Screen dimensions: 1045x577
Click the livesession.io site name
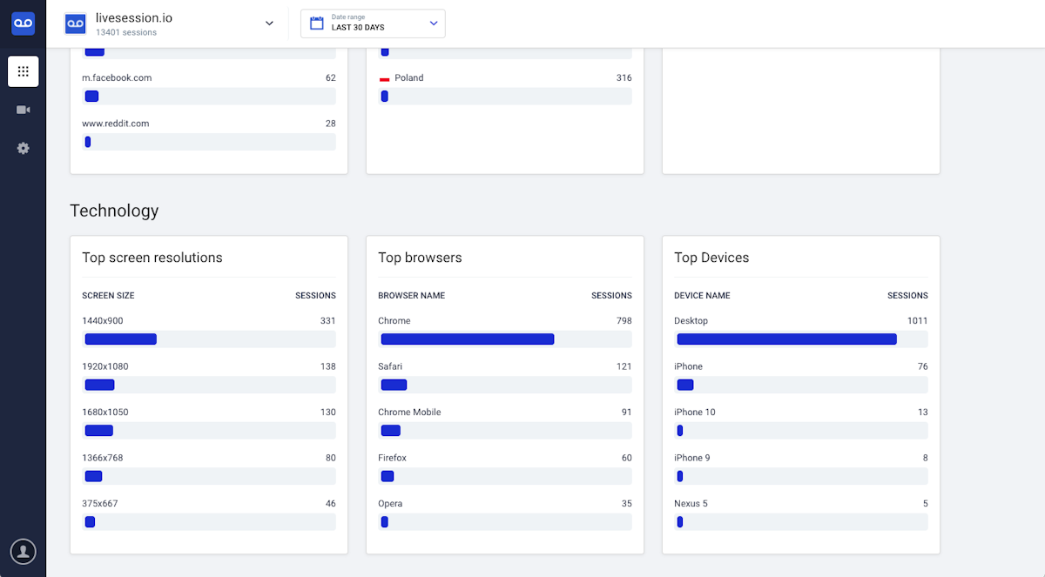[134, 17]
